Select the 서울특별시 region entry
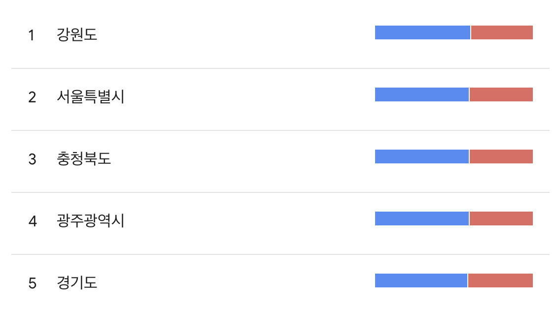This screenshot has width=556, height=312. [x=91, y=97]
